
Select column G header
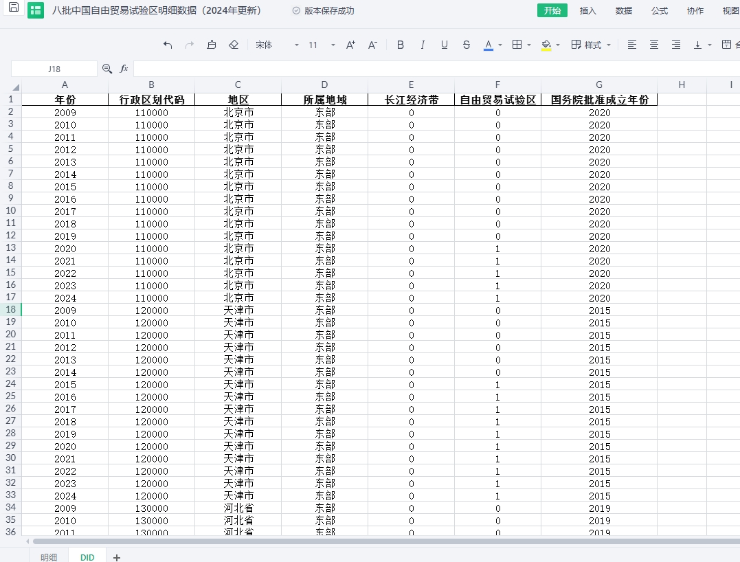(599, 85)
